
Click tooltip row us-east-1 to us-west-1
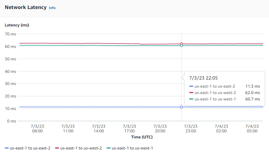coord(224,99)
